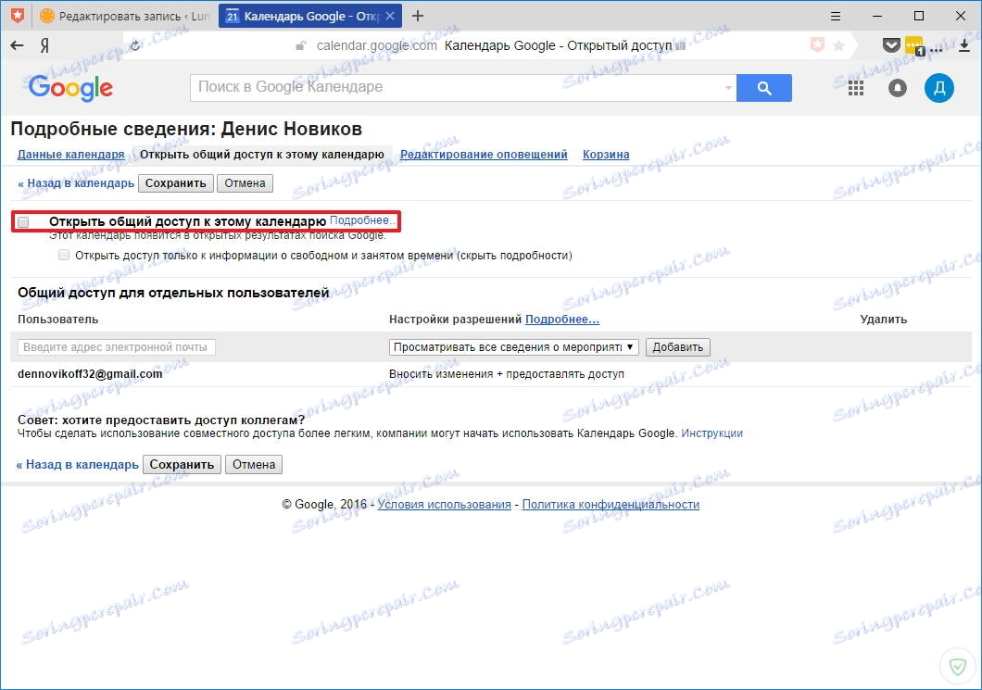Open browser downloads arrow icon
The height and width of the screenshot is (690, 982).
(964, 45)
